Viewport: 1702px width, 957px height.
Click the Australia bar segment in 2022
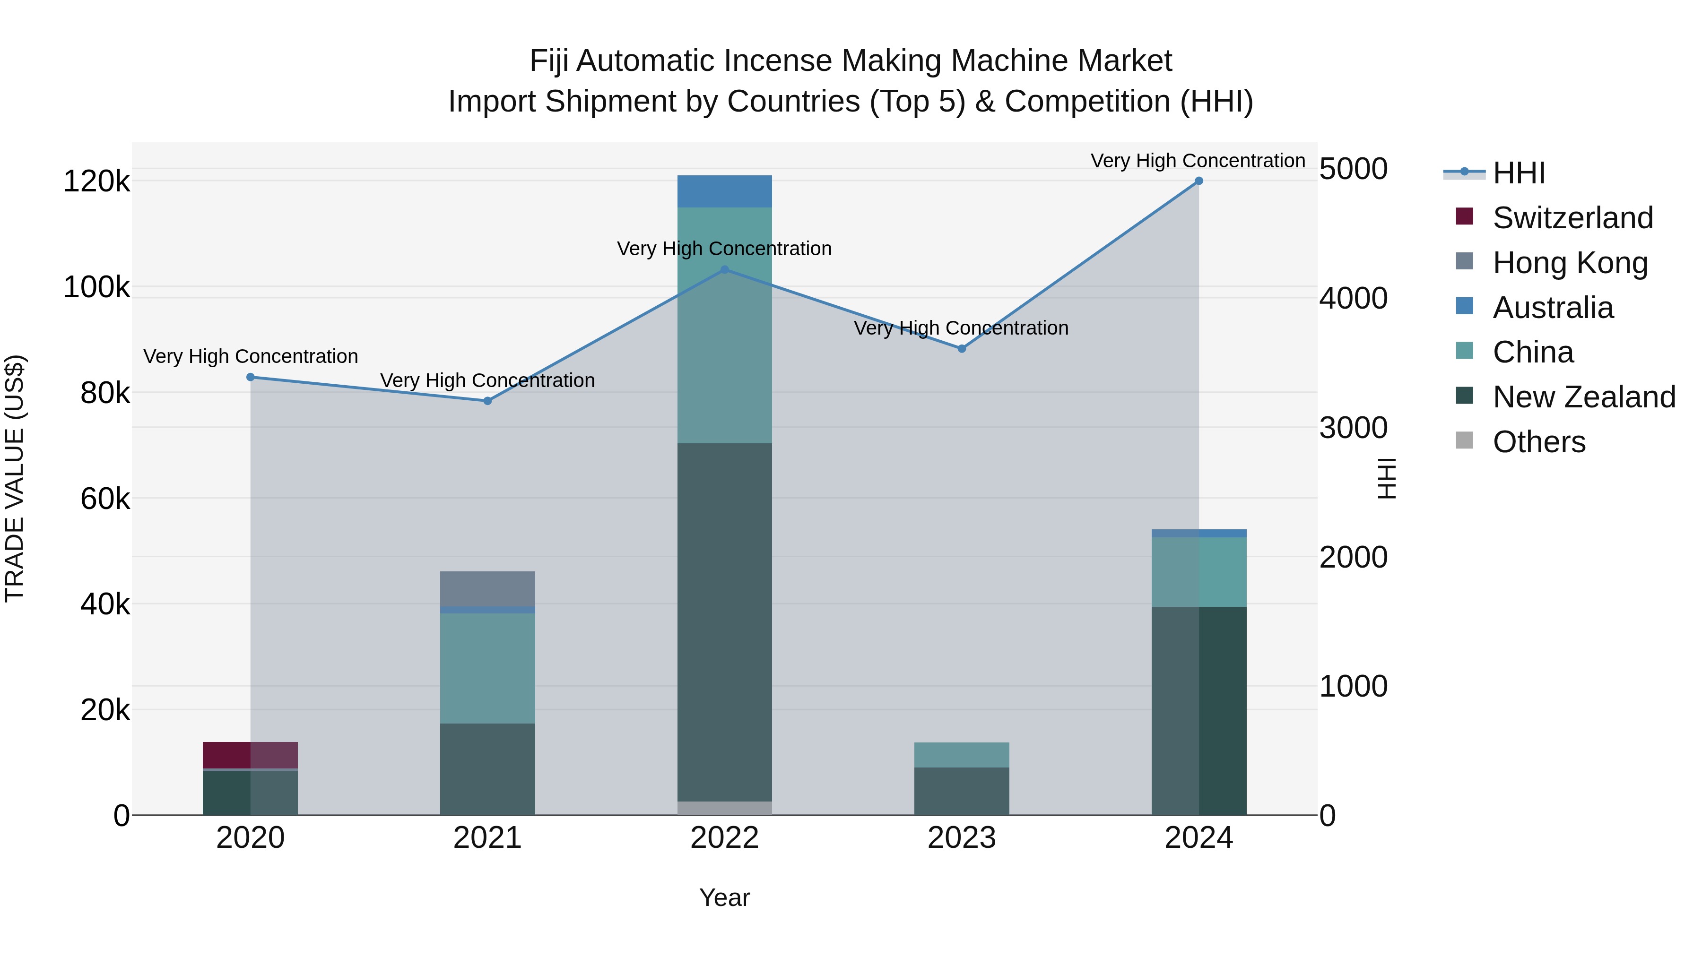coord(725,191)
